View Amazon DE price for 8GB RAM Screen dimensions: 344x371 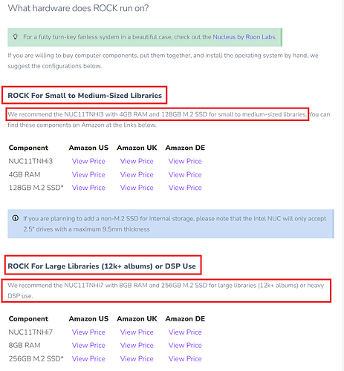tap(185, 345)
